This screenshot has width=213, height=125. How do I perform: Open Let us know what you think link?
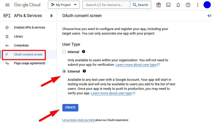(x=78, y=120)
